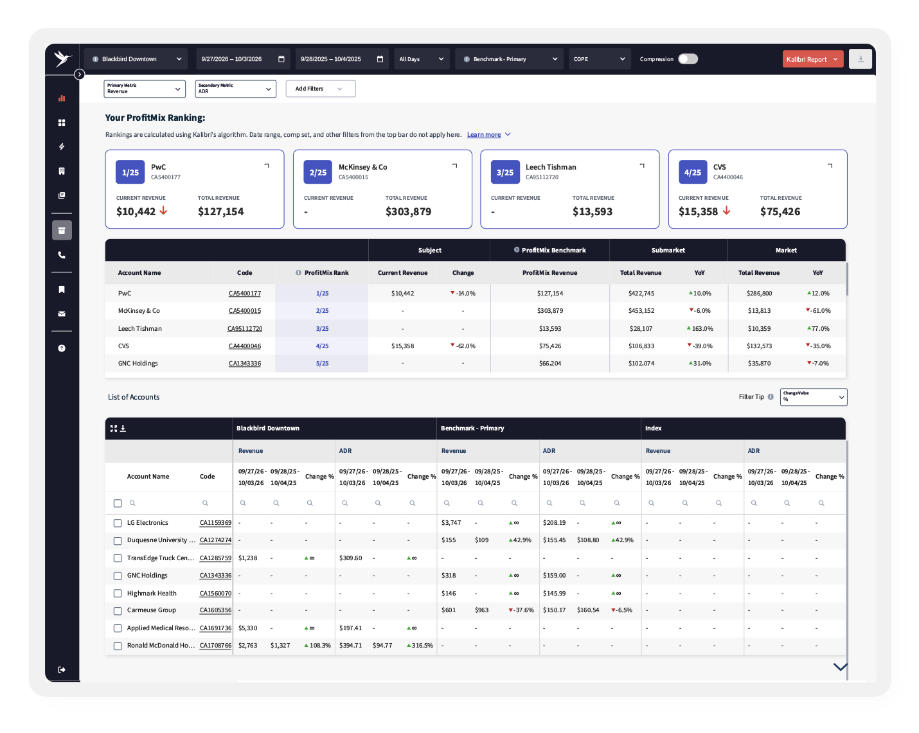Select the highlighted archive box sidebar icon
Image resolution: width=919 pixels, height=733 pixels.
(x=62, y=230)
